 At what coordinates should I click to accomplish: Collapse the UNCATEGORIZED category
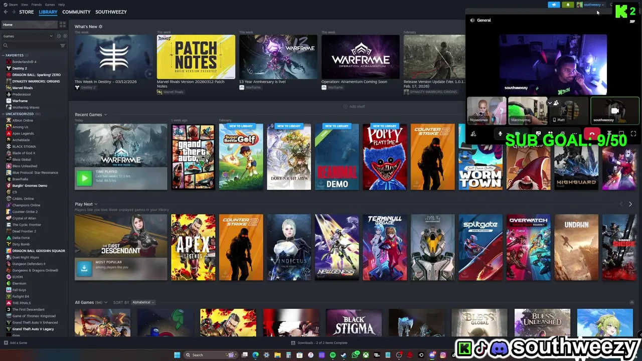[4, 114]
